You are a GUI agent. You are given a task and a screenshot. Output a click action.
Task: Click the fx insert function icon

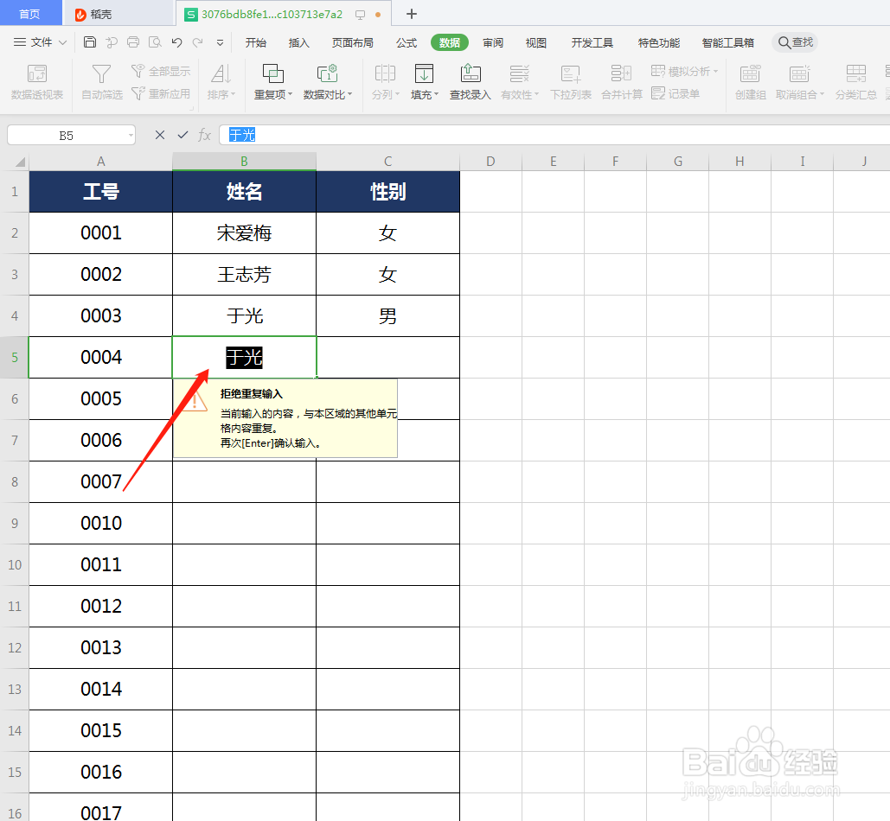coord(204,135)
